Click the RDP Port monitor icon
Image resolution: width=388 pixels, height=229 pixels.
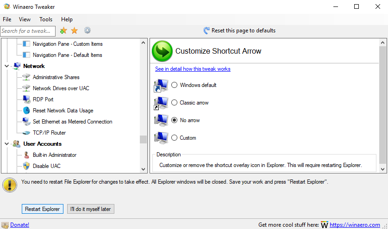[x=26, y=99]
